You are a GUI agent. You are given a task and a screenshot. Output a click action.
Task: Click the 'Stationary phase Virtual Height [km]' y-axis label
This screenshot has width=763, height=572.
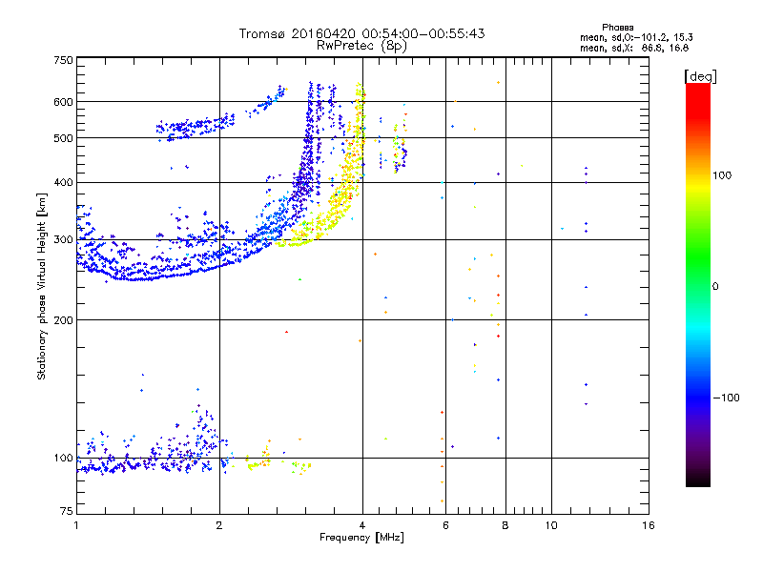42,286
